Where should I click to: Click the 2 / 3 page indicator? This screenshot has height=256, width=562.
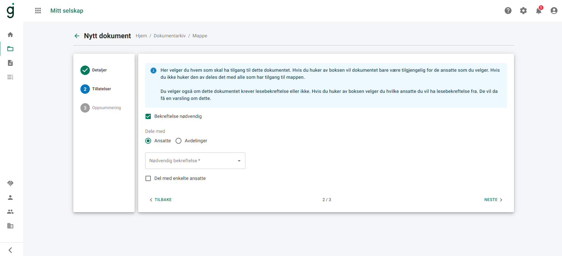[x=327, y=200]
